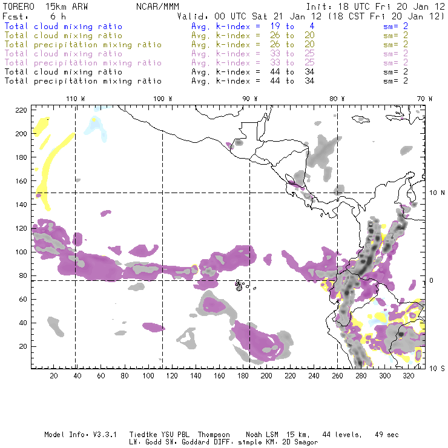Image resolution: width=448 pixels, height=448 pixels.
Task: Click the "10 N" latitude label
Action: [x=437, y=193]
